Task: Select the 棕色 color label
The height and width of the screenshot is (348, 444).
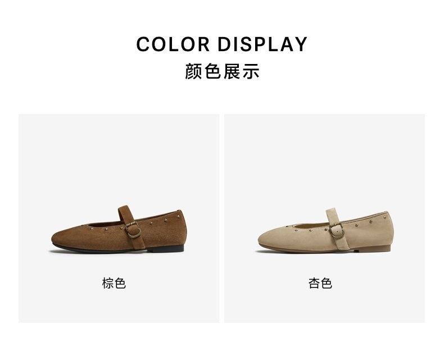Action: tap(114, 283)
